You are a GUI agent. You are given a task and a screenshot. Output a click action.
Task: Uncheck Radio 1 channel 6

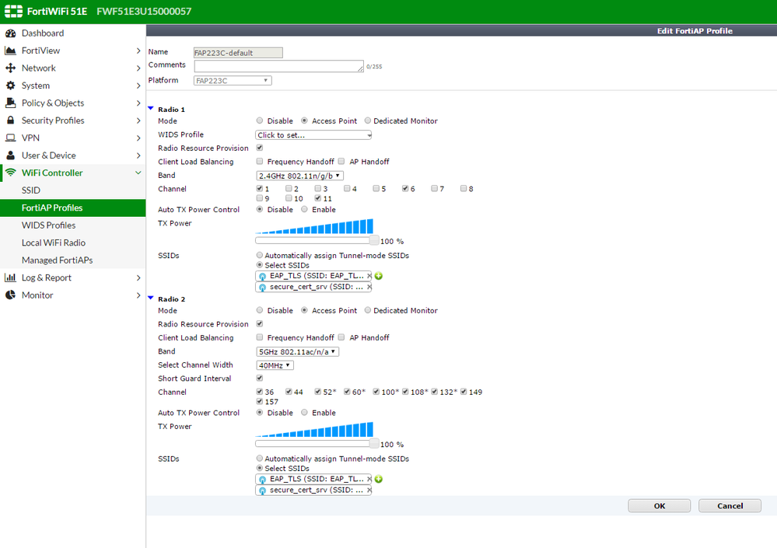(405, 188)
